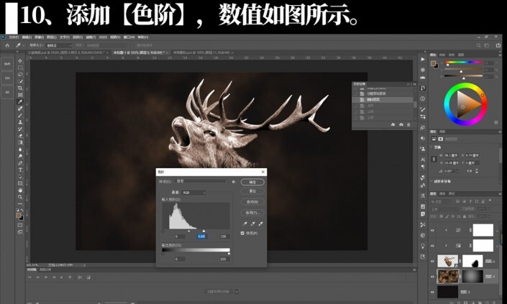
Task: Select the Rectangular Marquee tool
Action: (x=20, y=68)
